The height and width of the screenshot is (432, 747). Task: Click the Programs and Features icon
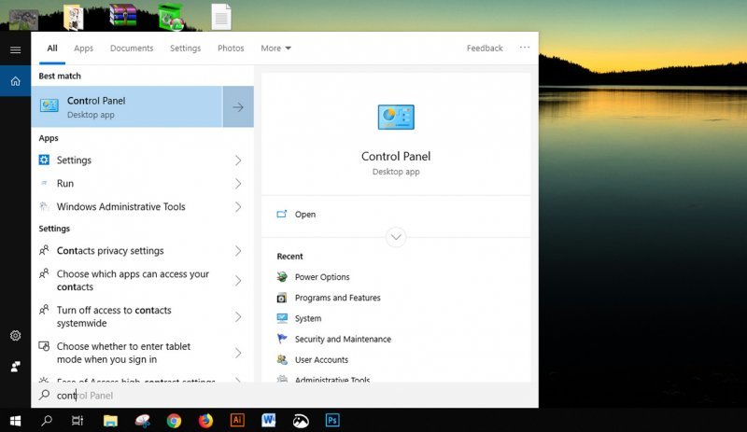tap(282, 298)
